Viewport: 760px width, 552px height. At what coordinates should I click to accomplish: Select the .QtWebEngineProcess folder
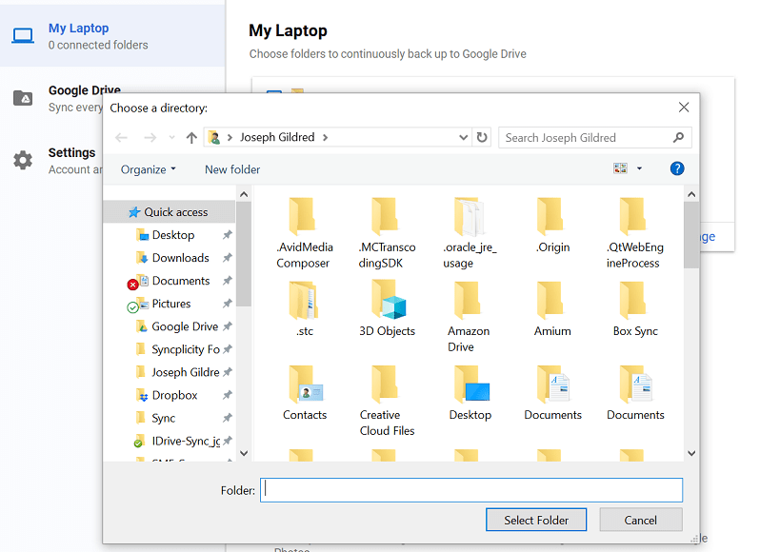[634, 233]
